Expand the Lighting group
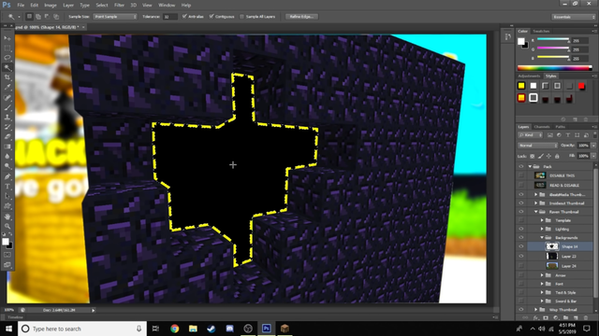599x336 pixels. 542,229
